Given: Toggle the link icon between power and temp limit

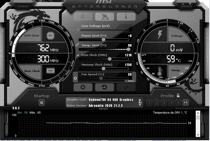Looking at the screenshot, I should tap(77, 45).
